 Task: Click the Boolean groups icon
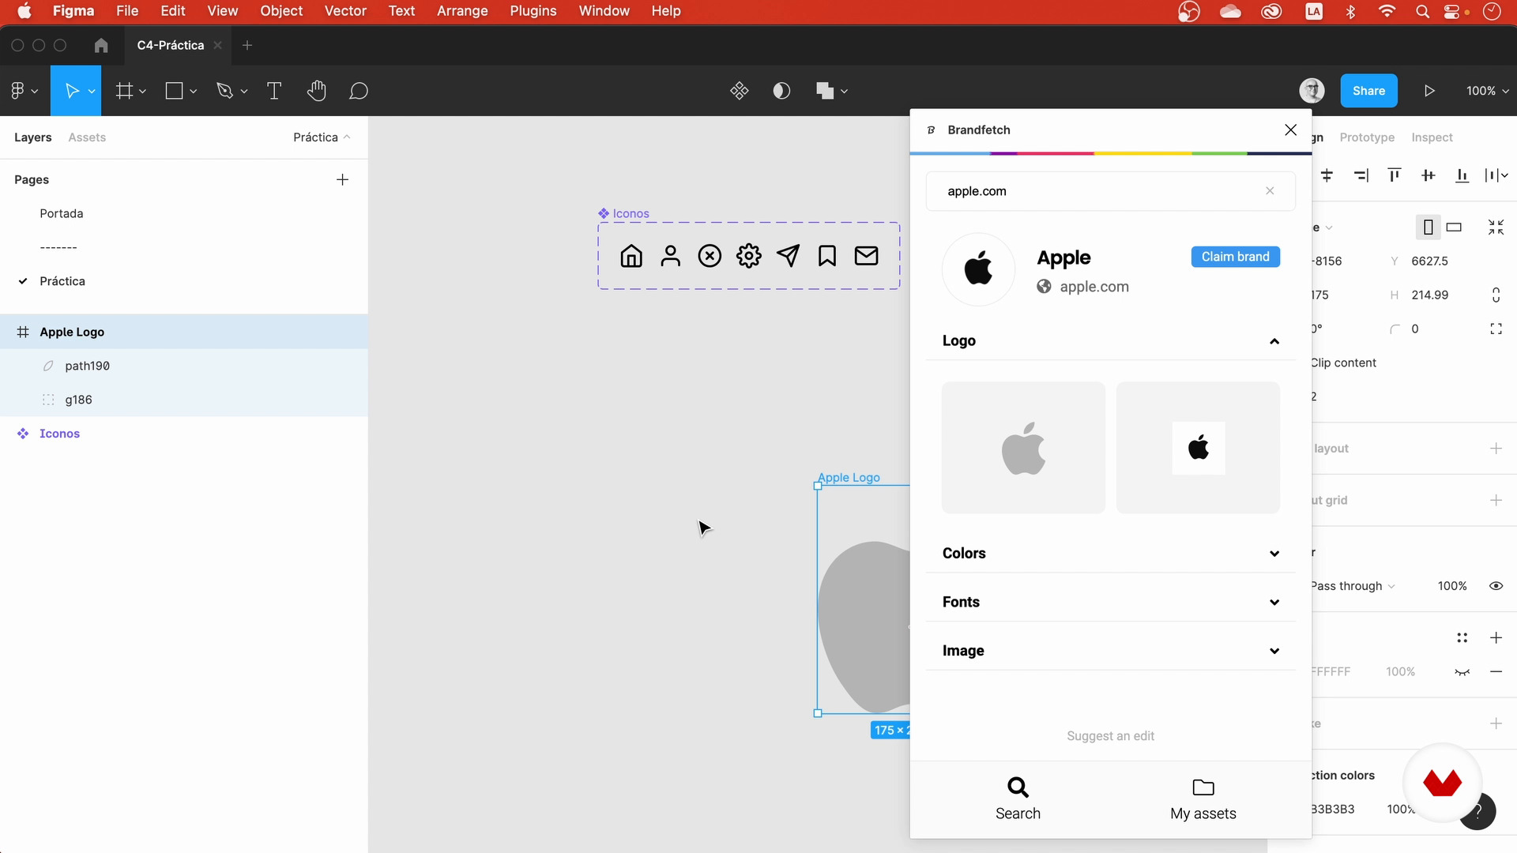click(x=825, y=91)
